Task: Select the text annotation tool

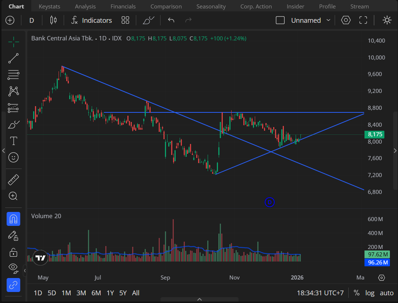Action: 14,141
